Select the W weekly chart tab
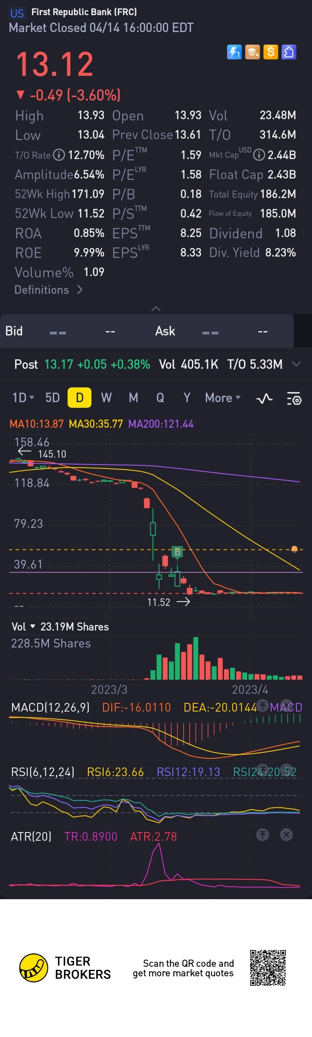This screenshot has height=1037, width=312. pos(107,397)
